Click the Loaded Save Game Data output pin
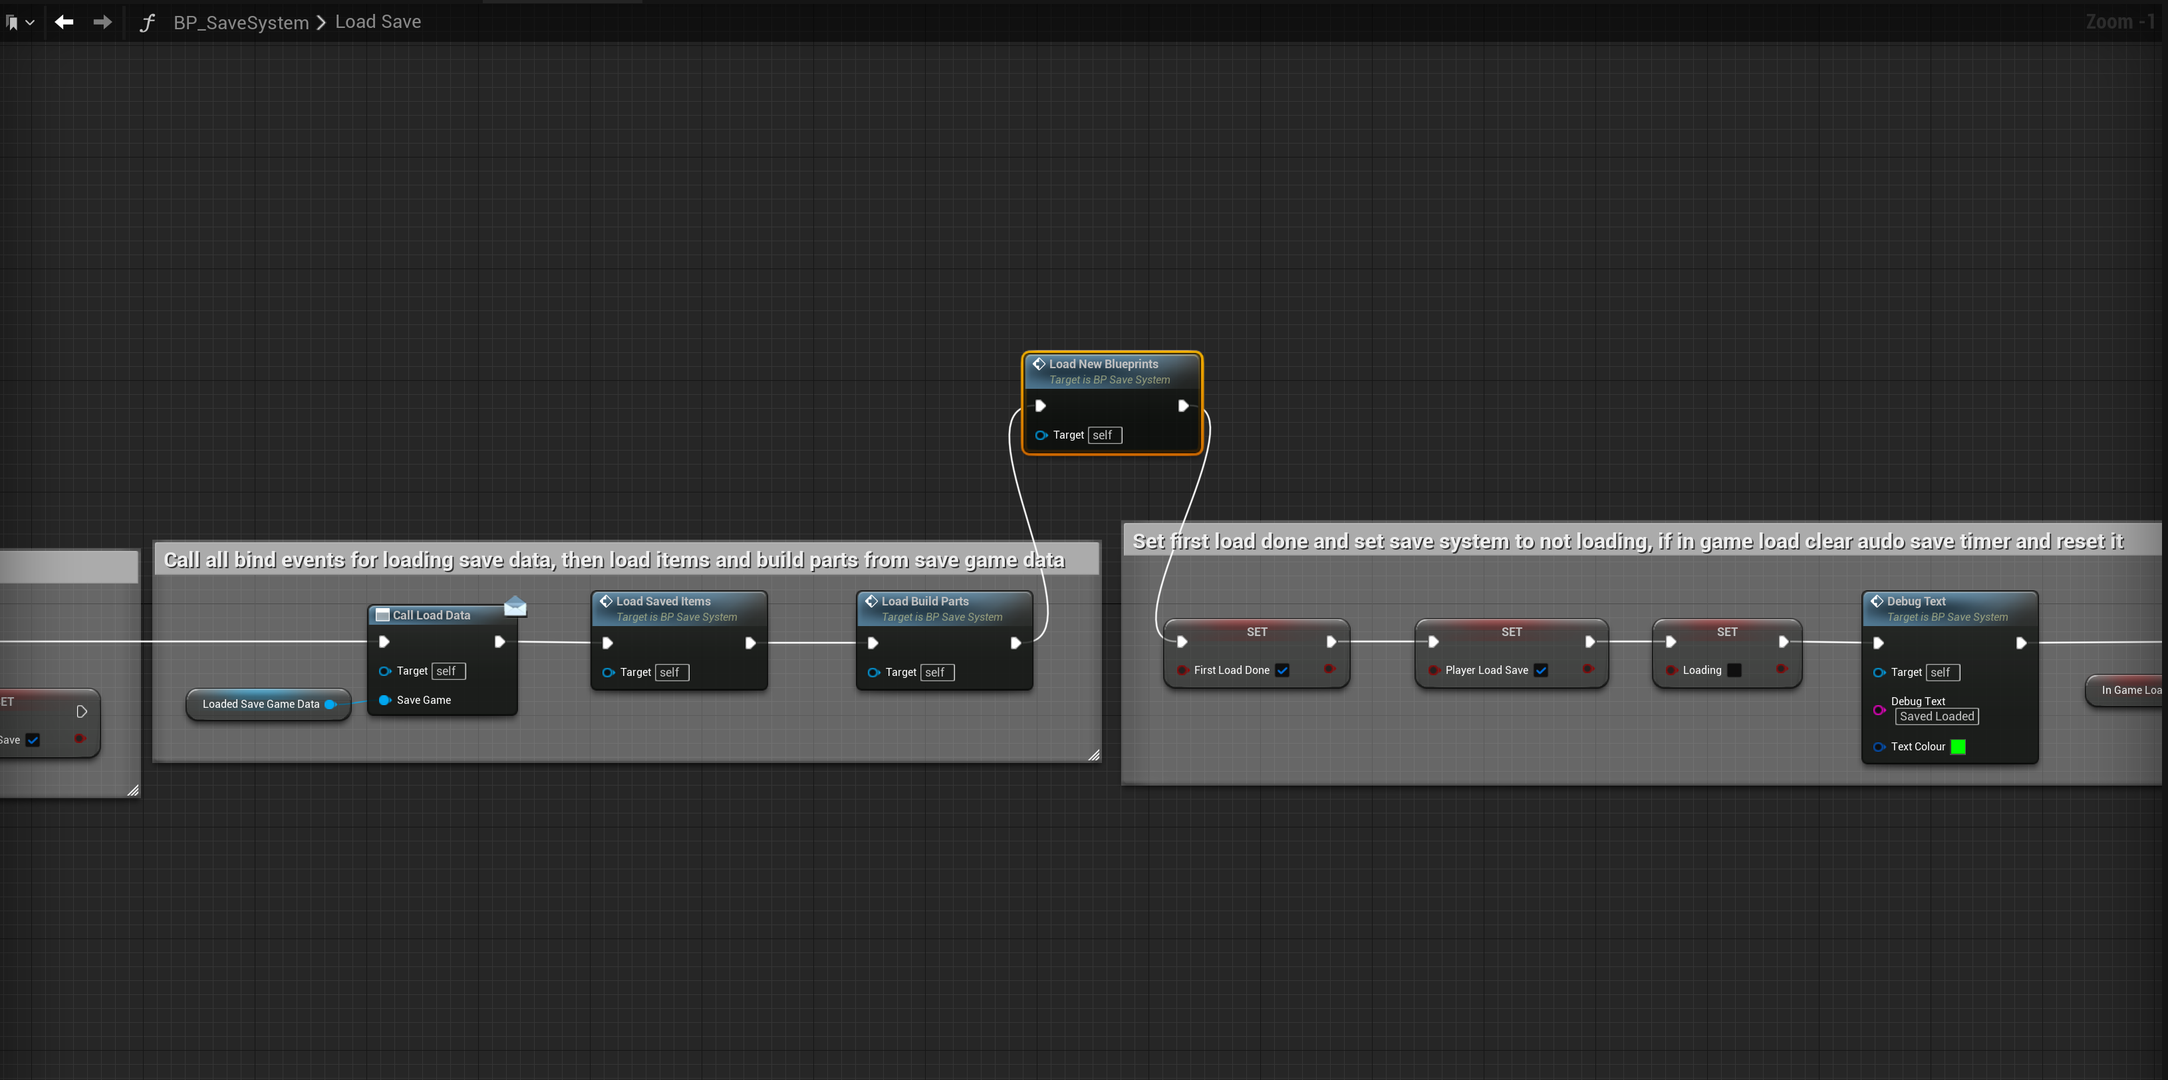The width and height of the screenshot is (2168, 1080). pyautogui.click(x=331, y=704)
